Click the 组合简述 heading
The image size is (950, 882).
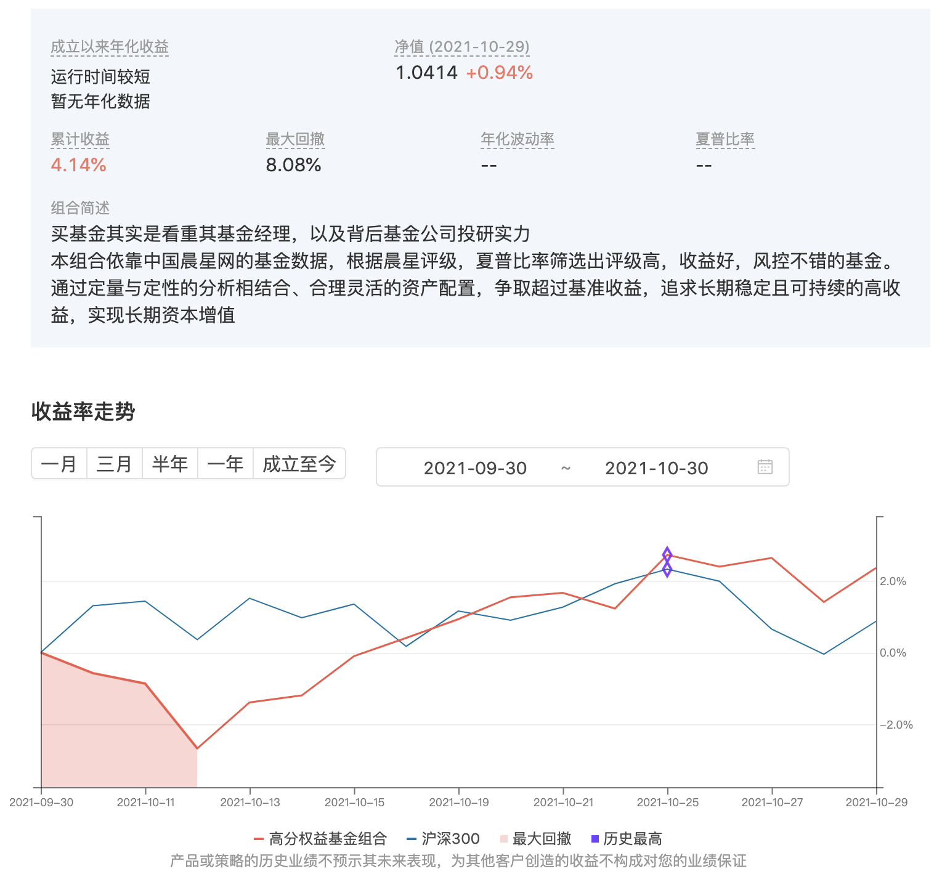[x=80, y=208]
